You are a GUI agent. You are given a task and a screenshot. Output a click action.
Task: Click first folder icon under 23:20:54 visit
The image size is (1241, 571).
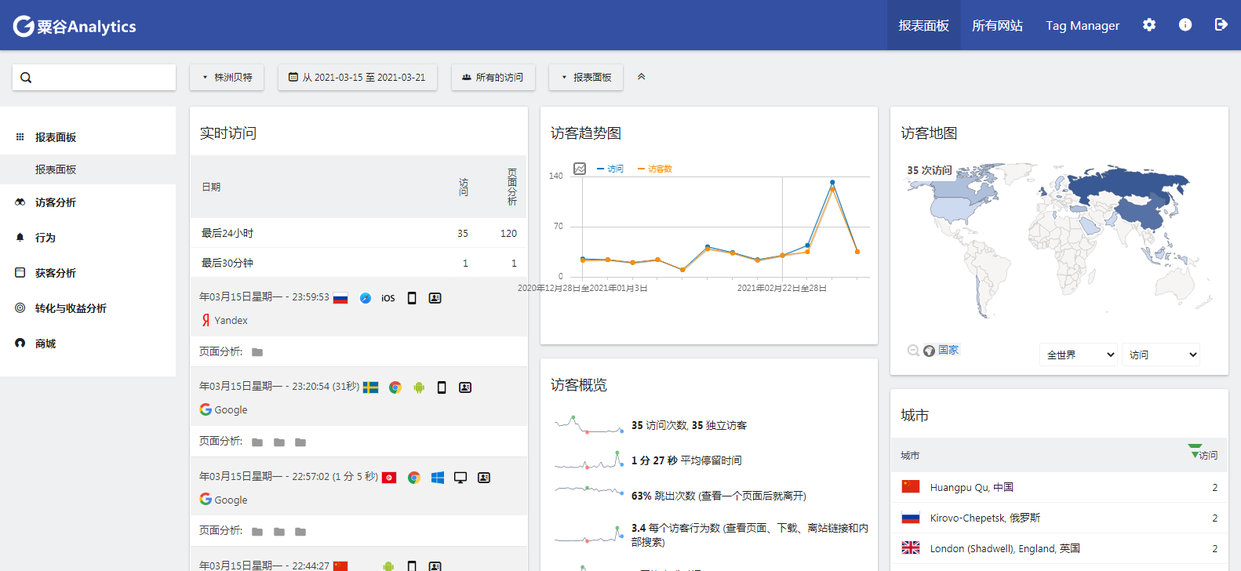257,442
